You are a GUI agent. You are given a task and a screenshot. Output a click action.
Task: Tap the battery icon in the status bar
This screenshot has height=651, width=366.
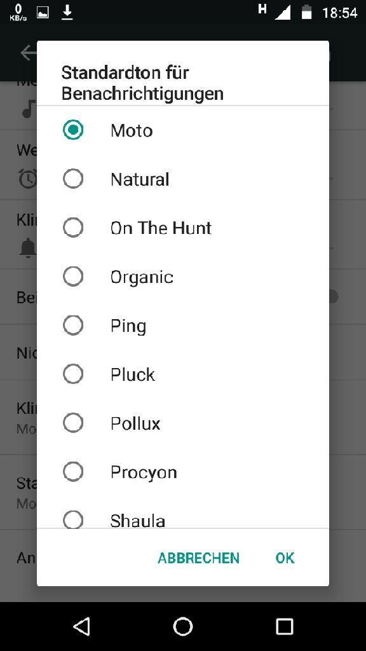307,13
